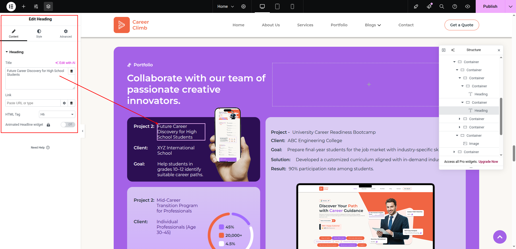516x249 pixels.
Task: Click Edit with AI link
Action: click(x=65, y=63)
